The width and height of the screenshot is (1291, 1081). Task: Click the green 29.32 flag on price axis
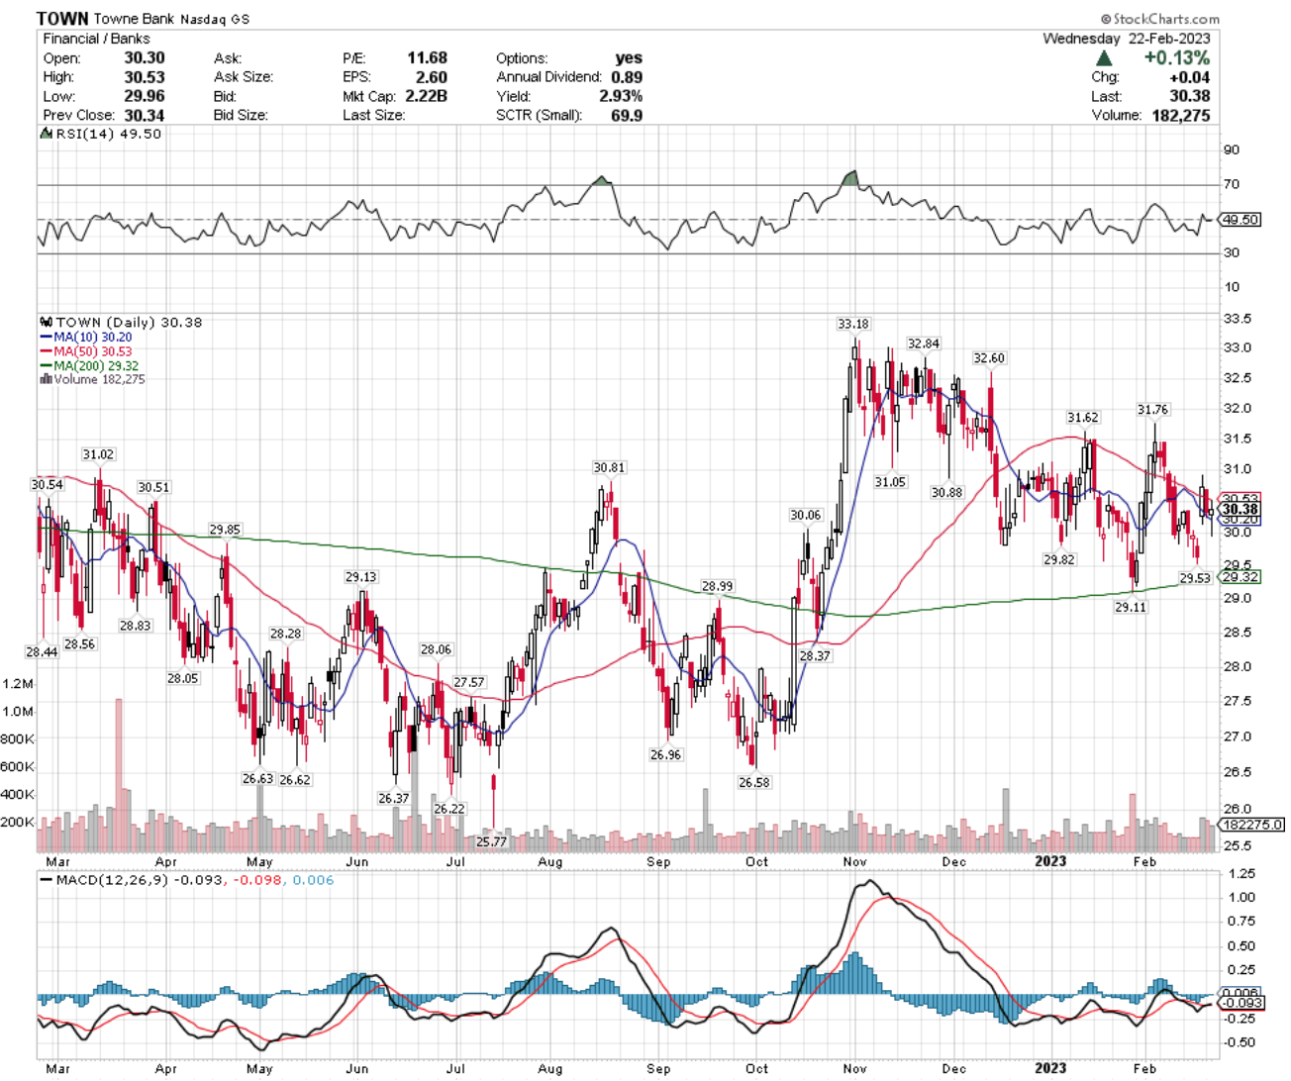tap(1240, 577)
